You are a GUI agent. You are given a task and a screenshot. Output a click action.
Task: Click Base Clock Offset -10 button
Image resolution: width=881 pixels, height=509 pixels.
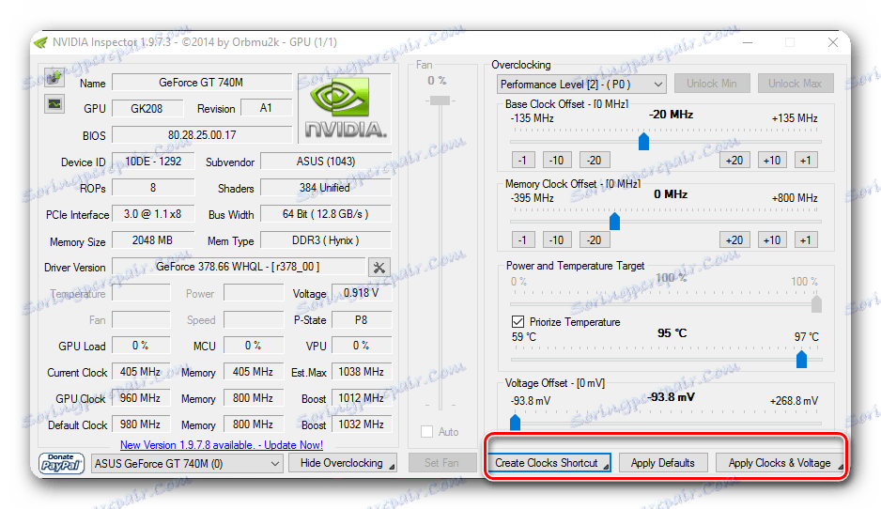tap(557, 160)
